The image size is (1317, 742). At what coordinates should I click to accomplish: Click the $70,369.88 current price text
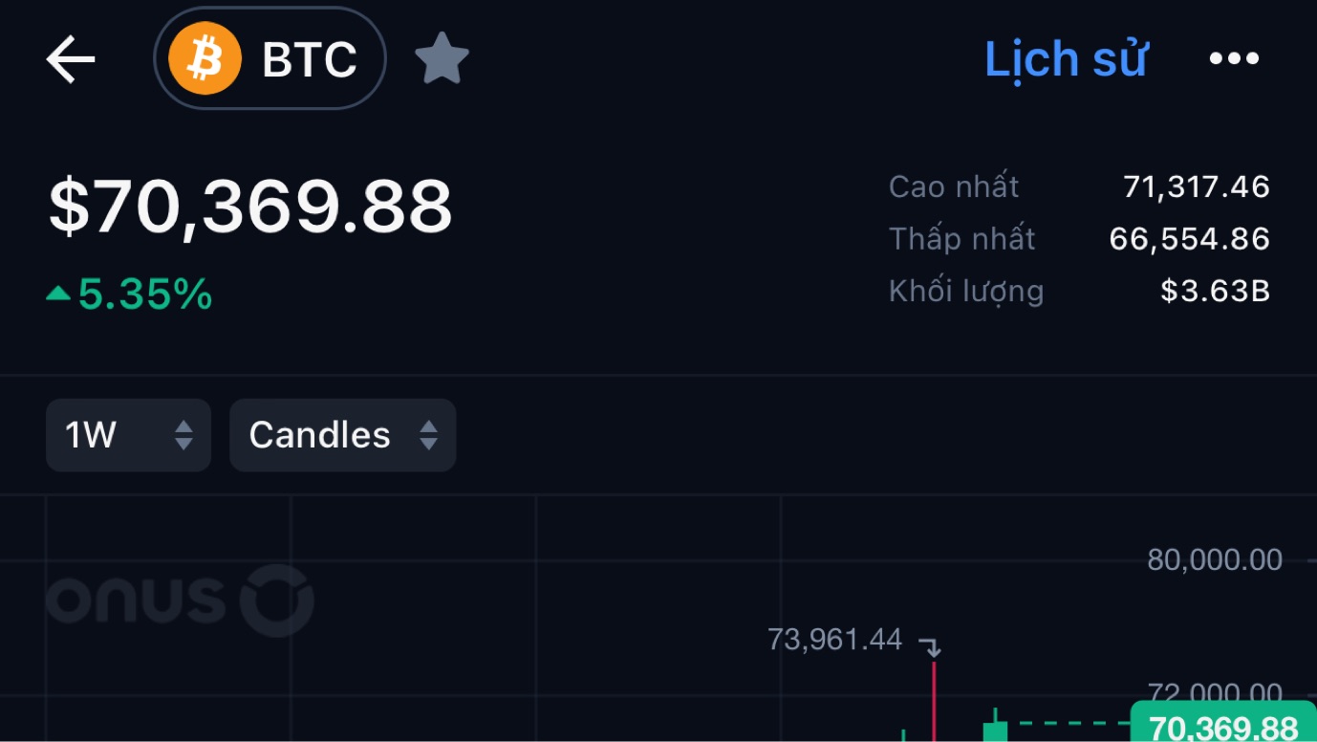pos(250,205)
